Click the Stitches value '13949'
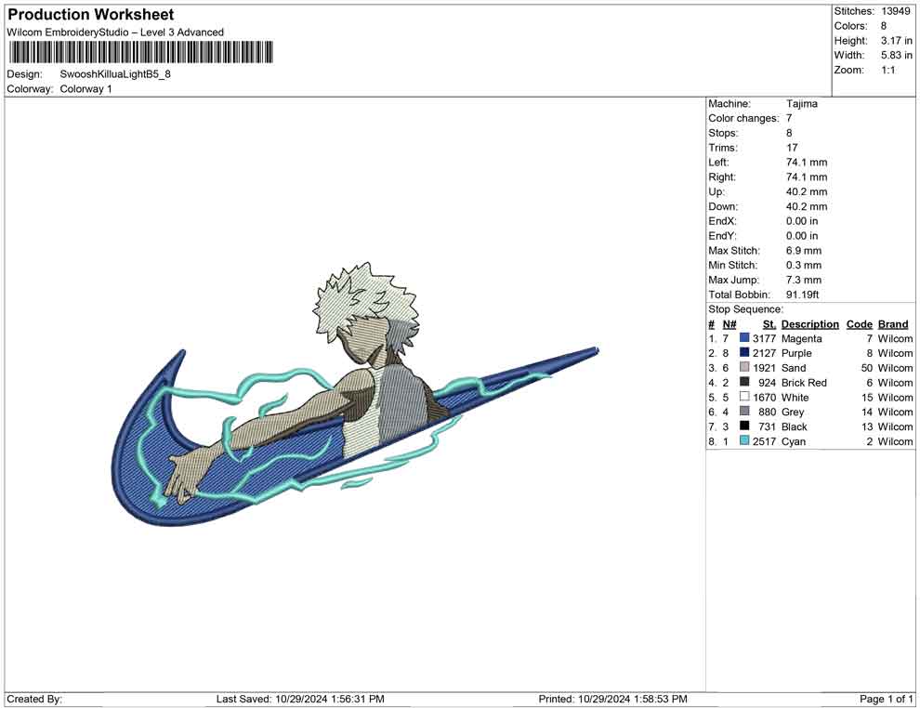 [x=895, y=11]
